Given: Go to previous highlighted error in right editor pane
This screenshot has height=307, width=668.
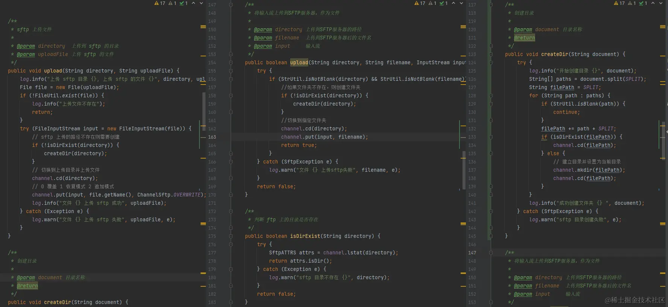Looking at the screenshot, I should tap(653, 3).
